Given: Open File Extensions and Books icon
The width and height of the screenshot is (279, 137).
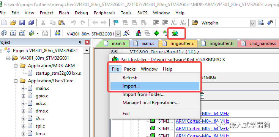Looking at the screenshot, I should (x=139, y=33).
